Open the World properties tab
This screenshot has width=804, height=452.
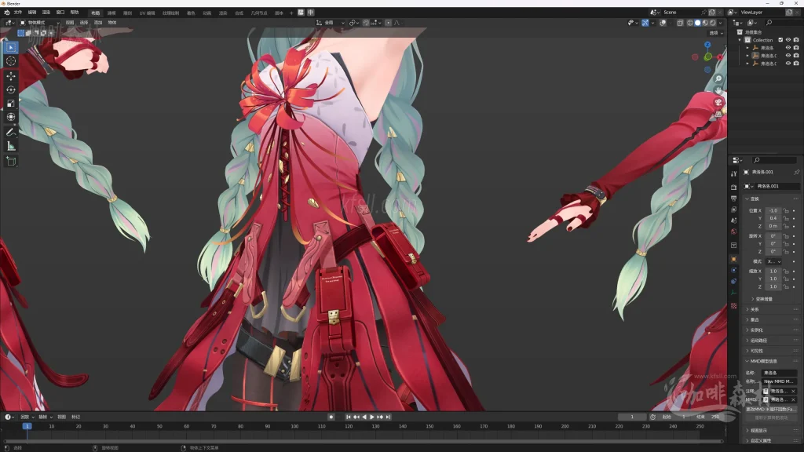(x=734, y=231)
